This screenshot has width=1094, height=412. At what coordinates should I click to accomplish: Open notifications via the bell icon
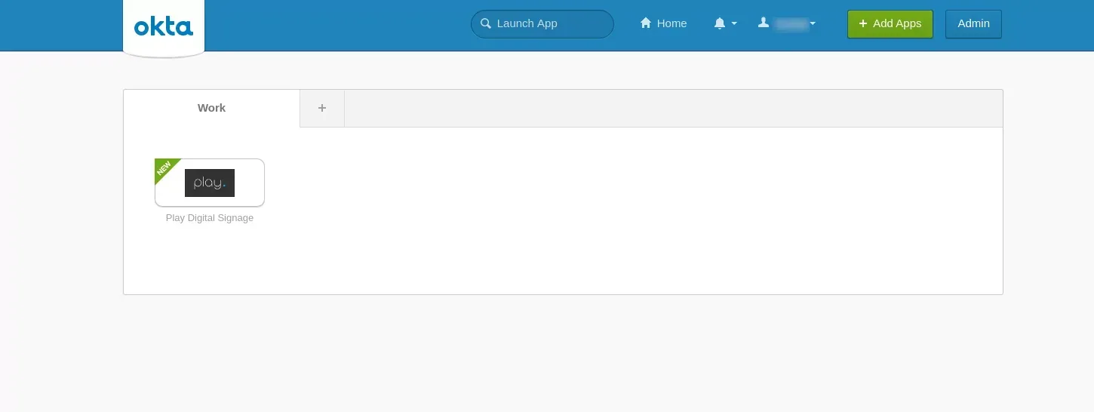pyautogui.click(x=720, y=23)
